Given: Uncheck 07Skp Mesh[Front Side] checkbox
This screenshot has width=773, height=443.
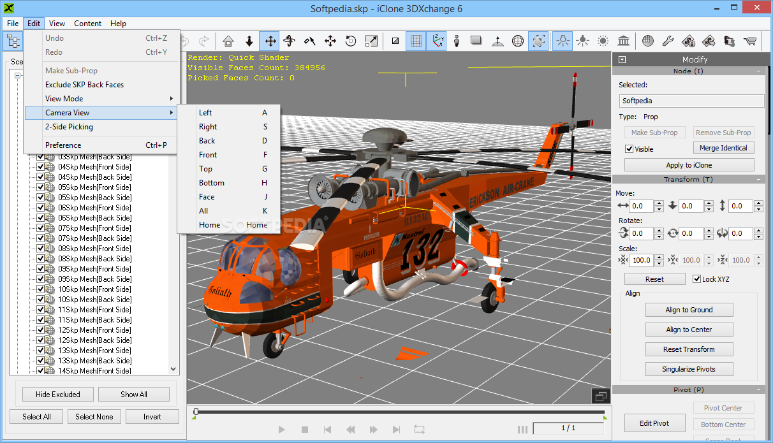Looking at the screenshot, I should pyautogui.click(x=40, y=228).
